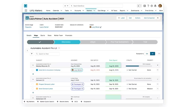The width and height of the screenshot is (187, 107).
Task: Check the box for Prepare Demand Letter
Action: pyautogui.click(x=33, y=84)
